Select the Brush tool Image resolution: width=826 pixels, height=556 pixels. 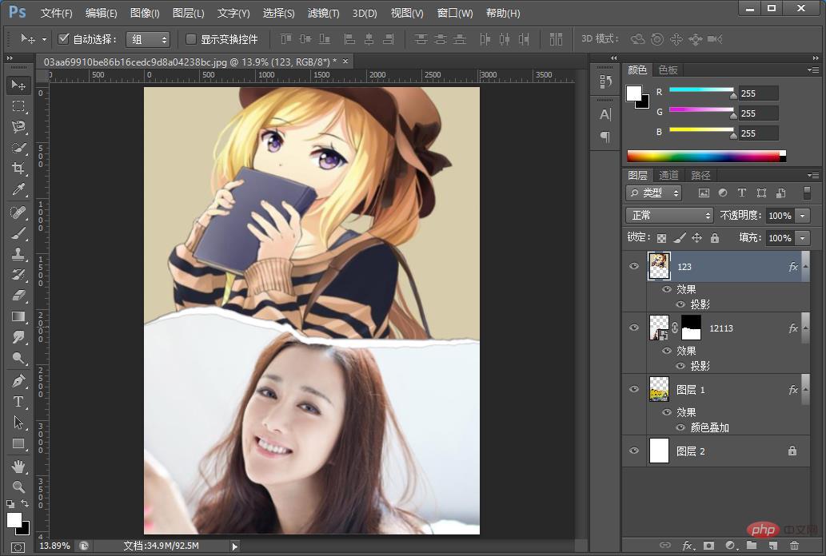click(18, 233)
